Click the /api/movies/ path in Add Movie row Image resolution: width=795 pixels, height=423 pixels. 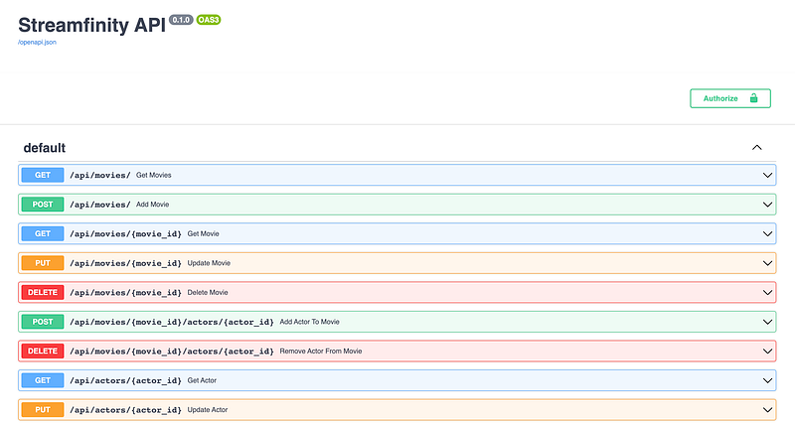click(x=100, y=205)
